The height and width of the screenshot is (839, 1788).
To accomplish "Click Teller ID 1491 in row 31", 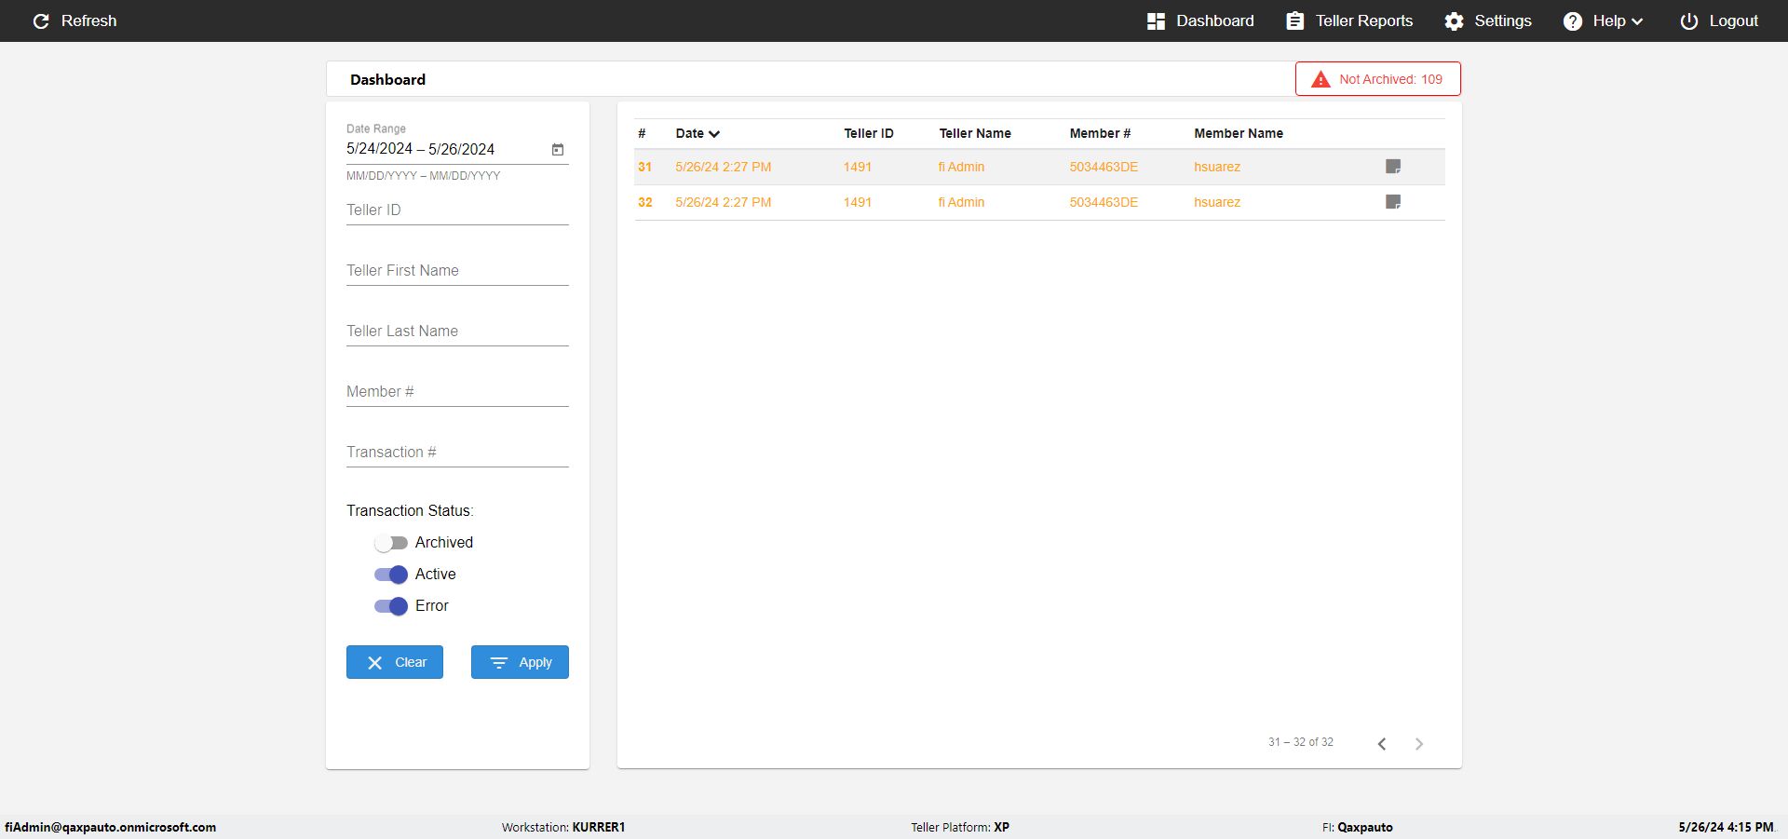I will [858, 167].
